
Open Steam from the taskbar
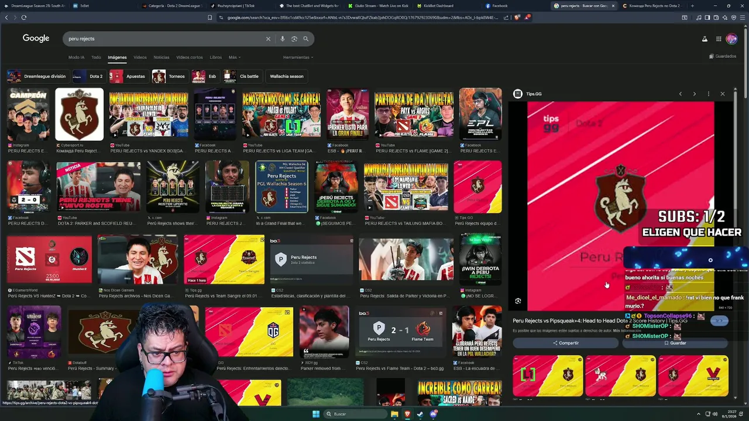[x=420, y=414]
